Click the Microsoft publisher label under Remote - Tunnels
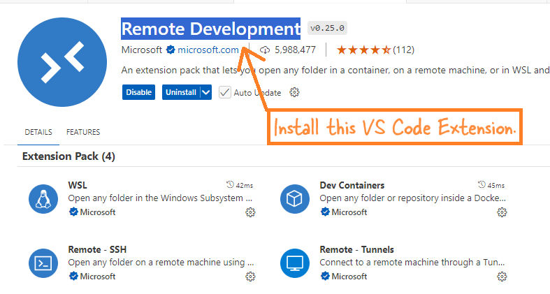Screen dimensions: 550x294 [x=349, y=276]
